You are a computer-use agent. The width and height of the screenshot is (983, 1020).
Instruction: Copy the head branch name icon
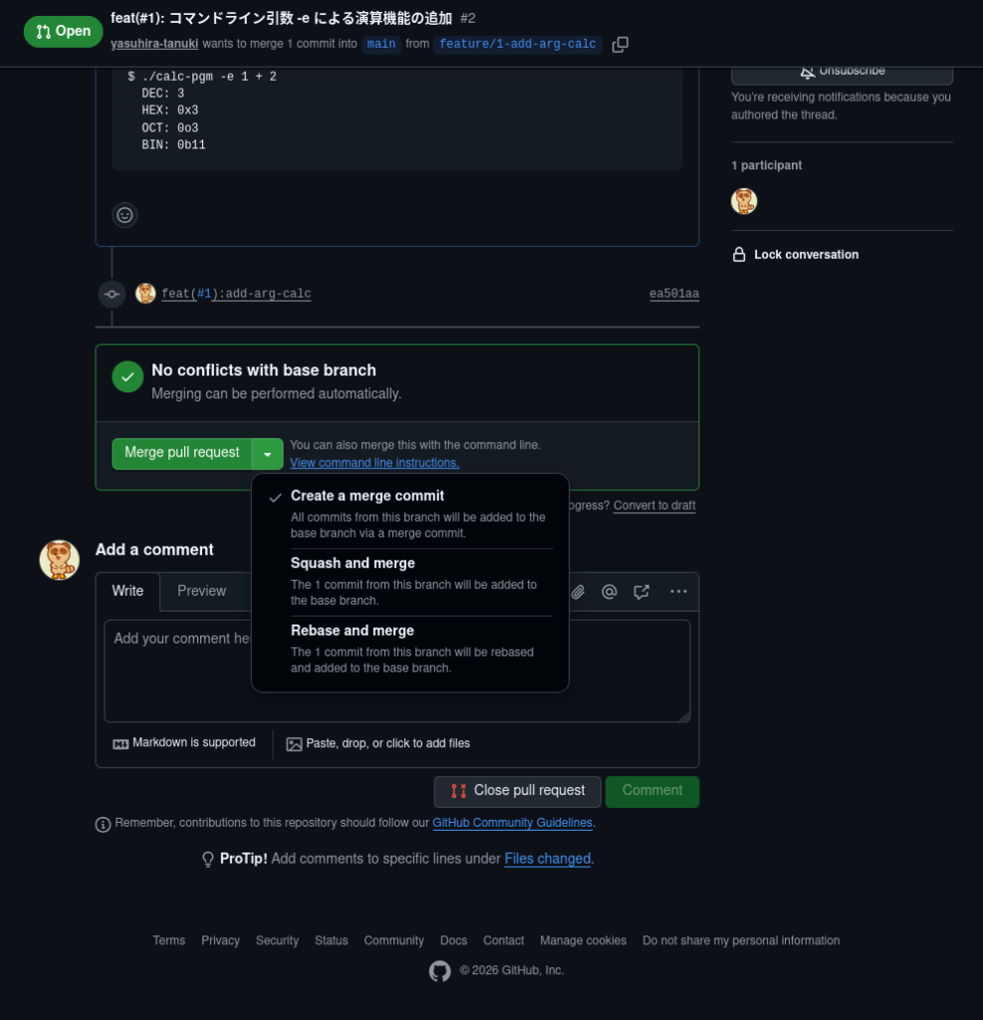click(x=620, y=45)
